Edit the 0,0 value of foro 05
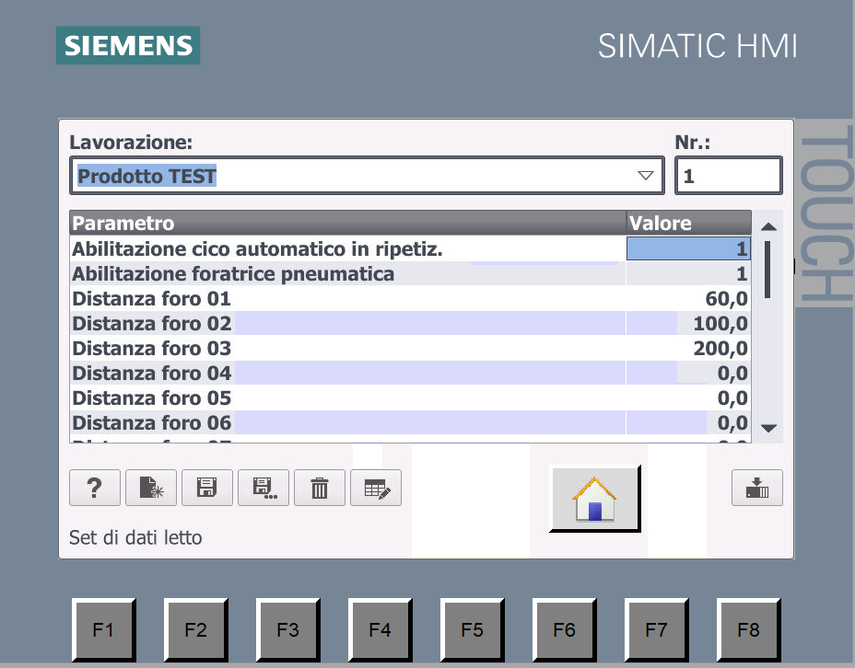Viewport: 855px width, 668px height. point(688,398)
